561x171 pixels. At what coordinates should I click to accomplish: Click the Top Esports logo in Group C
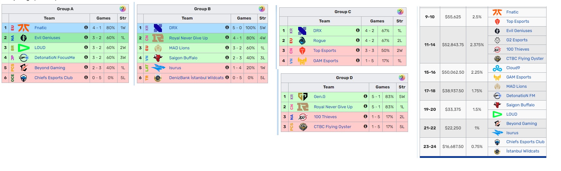tap(302, 51)
